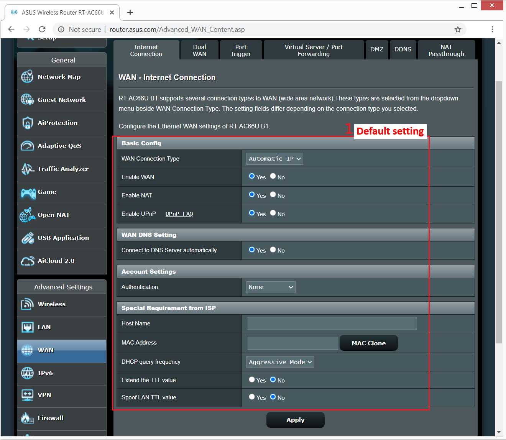
Task: Open the VPN icon
Action: click(x=27, y=395)
